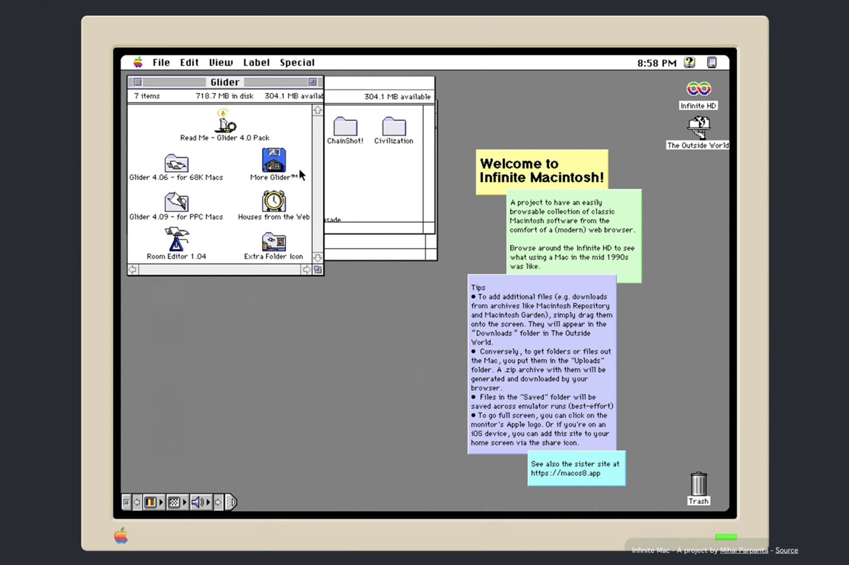The width and height of the screenshot is (849, 565).
Task: Click the '718.7 MB in disk' status text
Action: pos(224,96)
